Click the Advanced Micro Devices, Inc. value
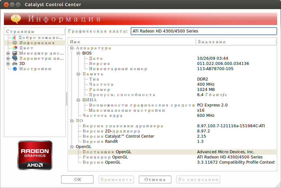 (226, 152)
